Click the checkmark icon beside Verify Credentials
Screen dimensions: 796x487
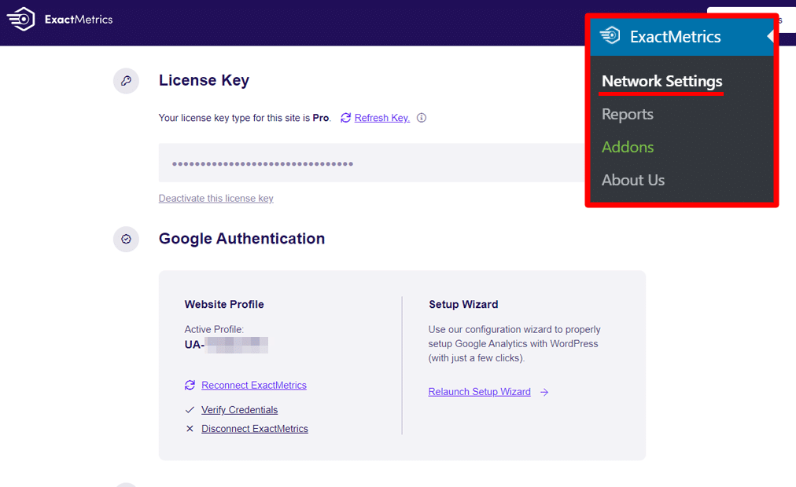point(190,409)
